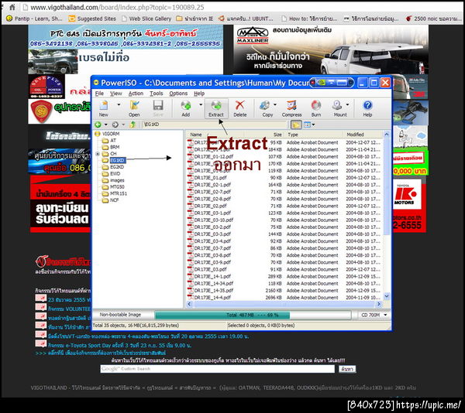The height and width of the screenshot is (413, 465).
Task: Open view mode dropdown arrow
Action: (313, 125)
